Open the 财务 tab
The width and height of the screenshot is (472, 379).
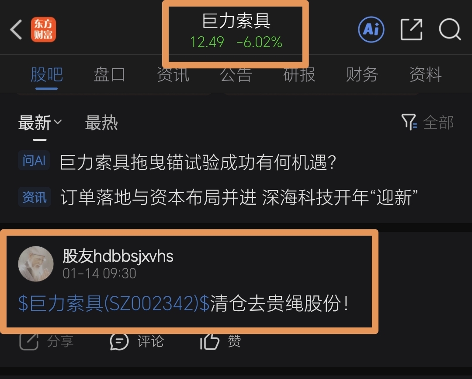[x=362, y=74]
